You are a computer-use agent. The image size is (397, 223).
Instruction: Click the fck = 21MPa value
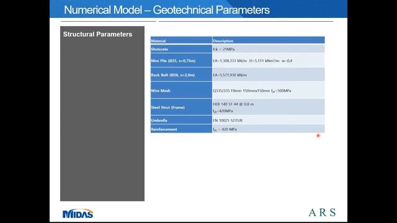pos(269,49)
